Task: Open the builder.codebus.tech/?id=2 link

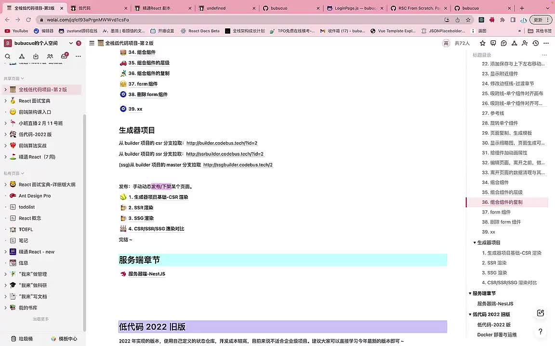Action: (x=222, y=143)
